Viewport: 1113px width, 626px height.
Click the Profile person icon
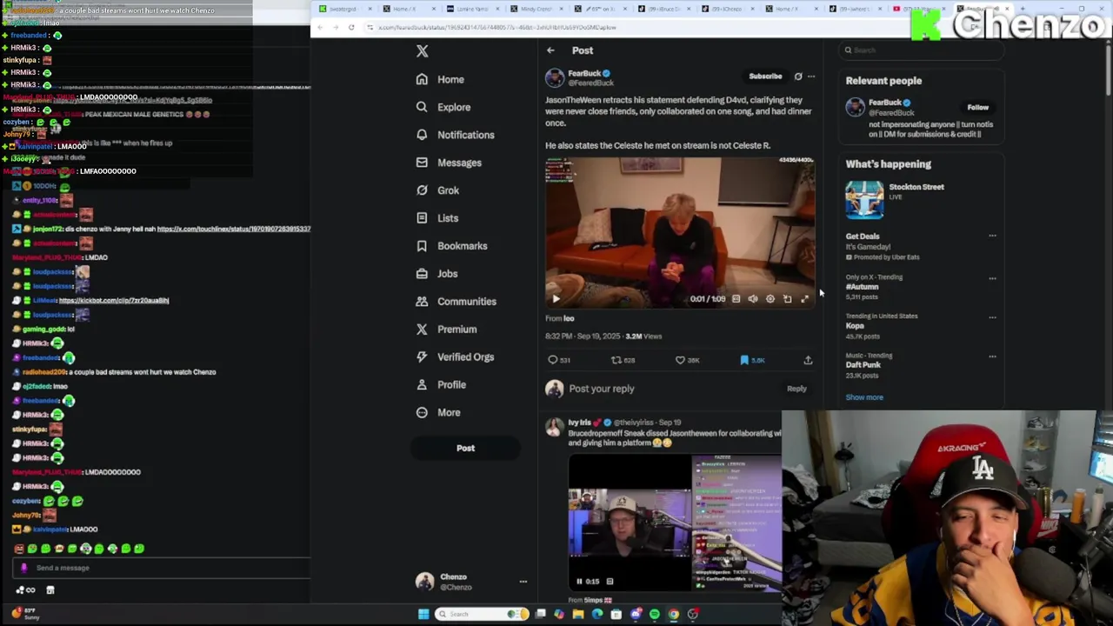(422, 385)
